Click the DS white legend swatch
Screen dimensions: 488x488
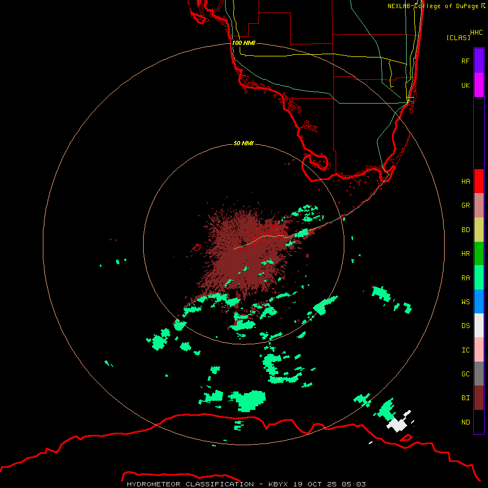[x=479, y=325]
